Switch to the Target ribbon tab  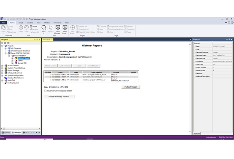click(21, 23)
